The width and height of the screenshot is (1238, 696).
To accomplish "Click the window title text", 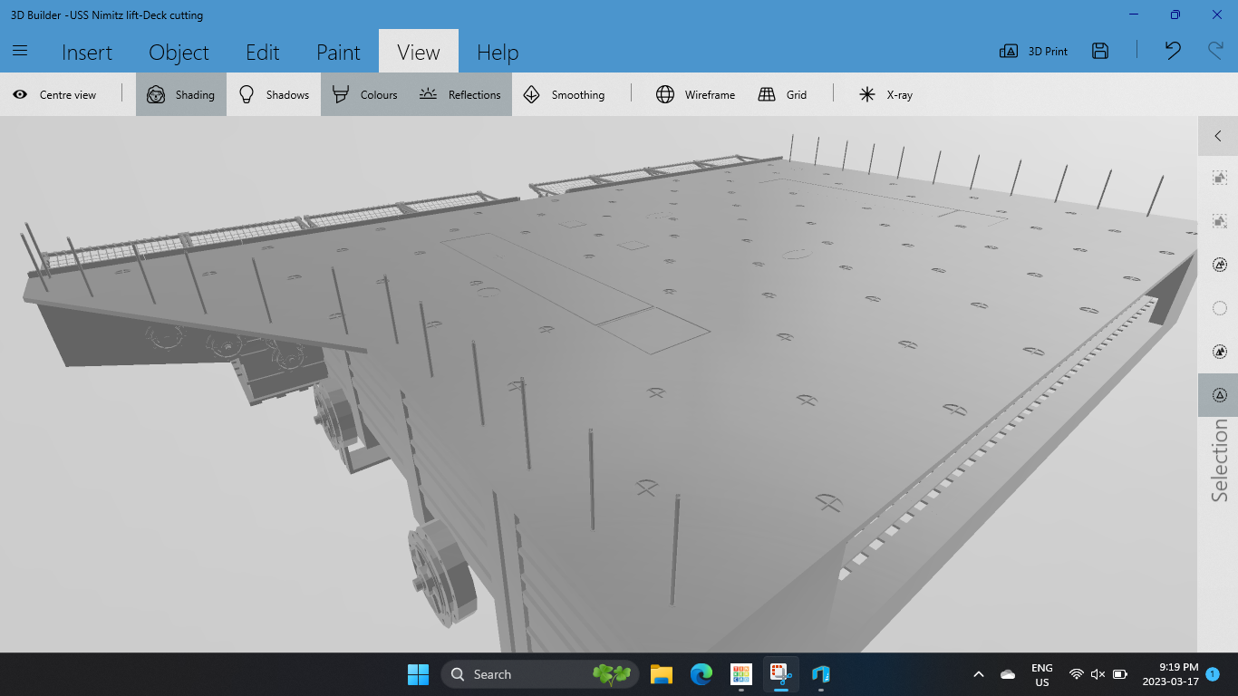I will pyautogui.click(x=107, y=15).
